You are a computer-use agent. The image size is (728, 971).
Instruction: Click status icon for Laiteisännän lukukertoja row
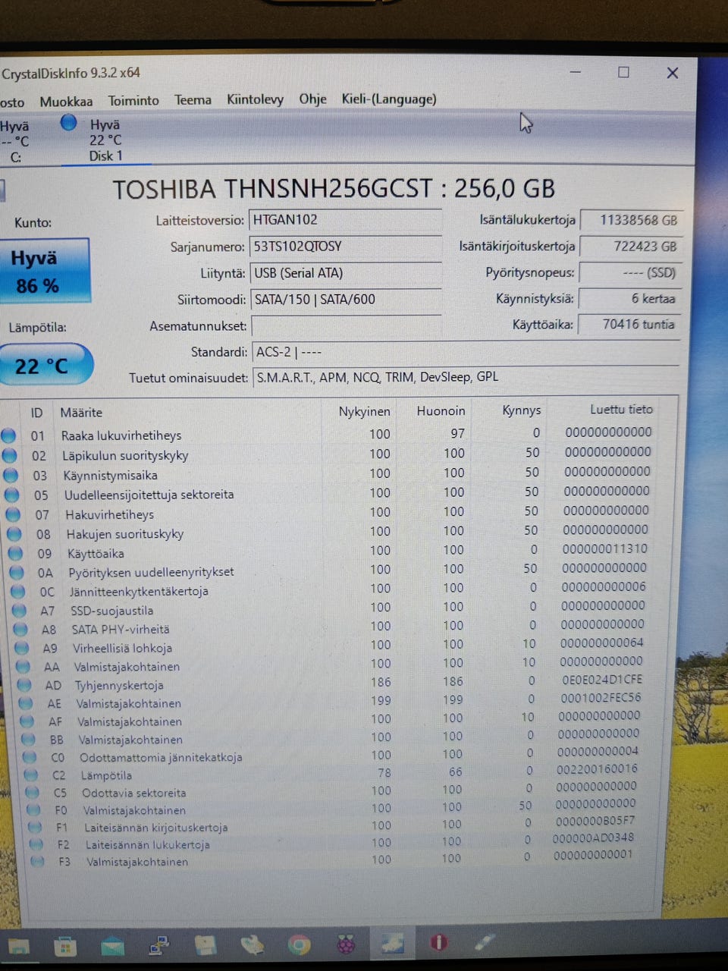(x=36, y=844)
